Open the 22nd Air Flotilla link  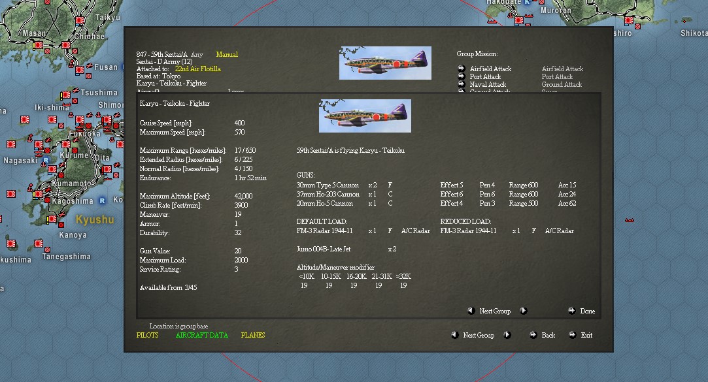click(198, 69)
